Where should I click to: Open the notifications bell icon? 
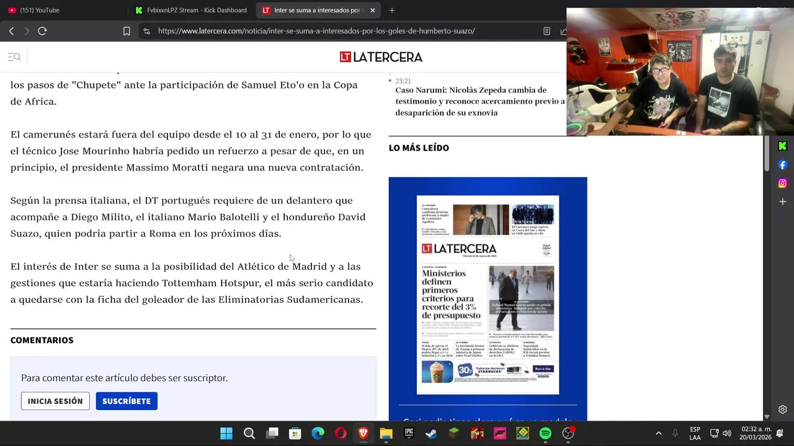coord(780,434)
